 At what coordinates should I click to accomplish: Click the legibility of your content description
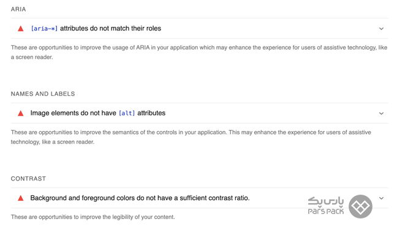click(93, 217)
